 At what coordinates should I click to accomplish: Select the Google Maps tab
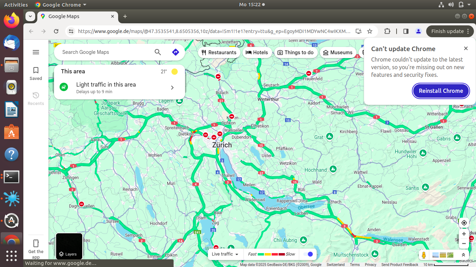pyautogui.click(x=77, y=16)
